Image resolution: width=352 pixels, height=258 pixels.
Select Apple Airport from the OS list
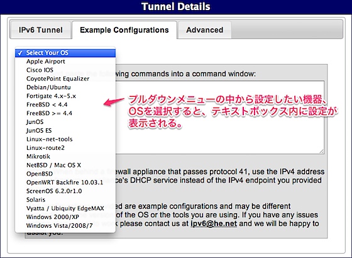(x=65, y=62)
